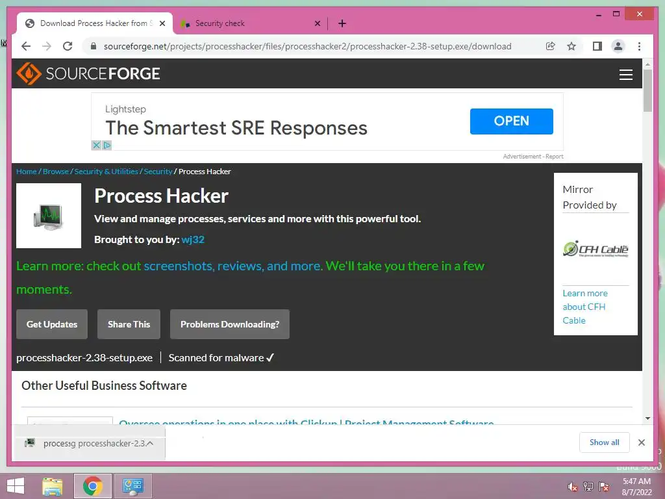Open the Browse breadcrumb link
This screenshot has width=665, height=499.
pos(56,172)
